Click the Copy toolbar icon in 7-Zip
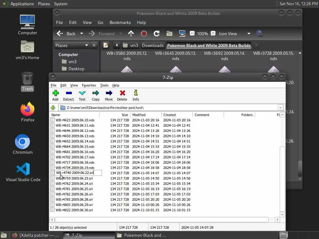This screenshot has width=319, height=239. pos(96,96)
